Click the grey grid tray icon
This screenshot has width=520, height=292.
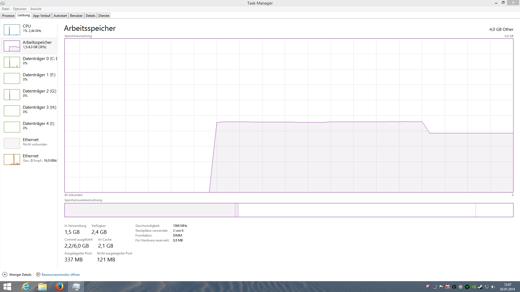tap(435, 287)
